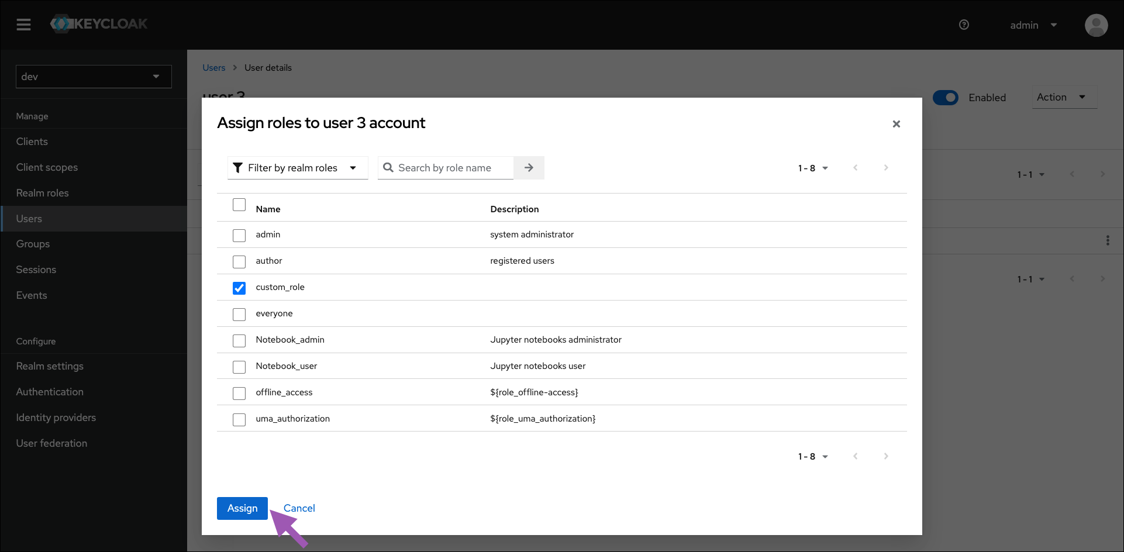Screen dimensions: 1124x552
Task: Select Users in sidebar
Action: 94,219
